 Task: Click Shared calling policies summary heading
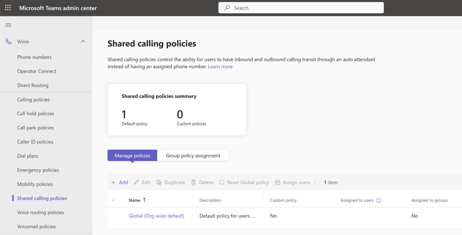pos(159,96)
